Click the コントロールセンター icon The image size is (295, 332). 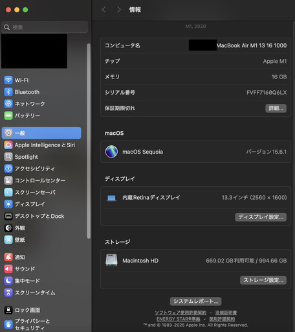[x=8, y=180]
